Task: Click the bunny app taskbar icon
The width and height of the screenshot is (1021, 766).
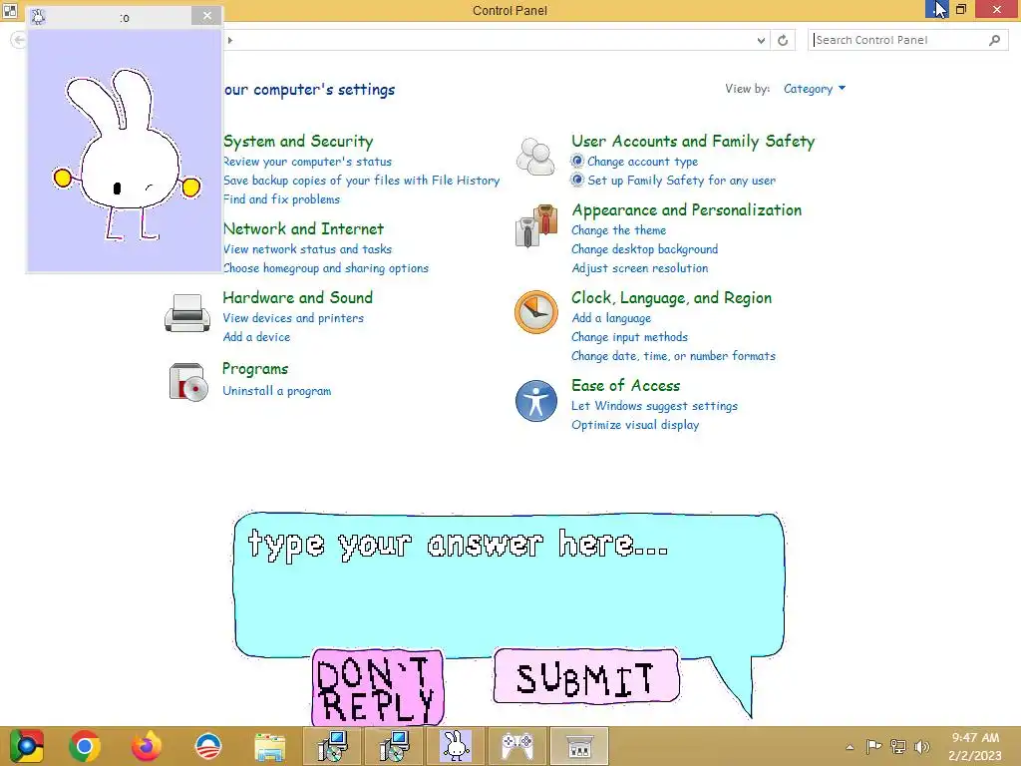Action: [456, 746]
